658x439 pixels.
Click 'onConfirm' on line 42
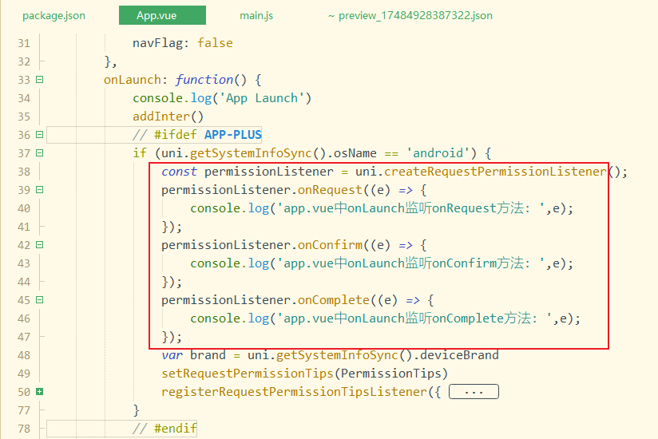tap(330, 245)
